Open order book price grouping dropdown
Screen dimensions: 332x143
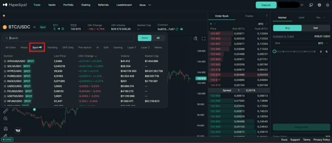[213, 24]
